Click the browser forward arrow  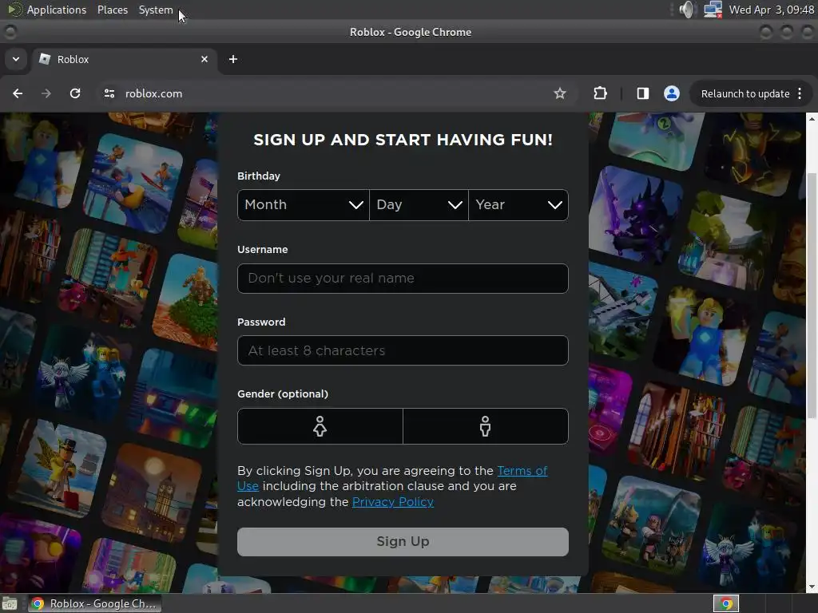[x=46, y=93]
